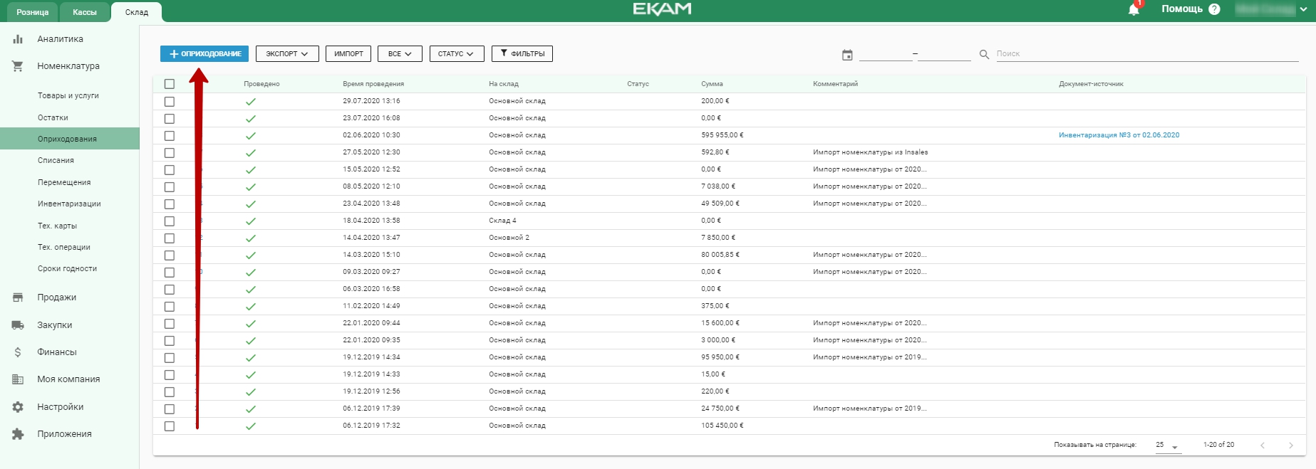Check the row dated 06.12.2019 17:32
Image resolution: width=1316 pixels, height=469 pixels.
coord(170,426)
